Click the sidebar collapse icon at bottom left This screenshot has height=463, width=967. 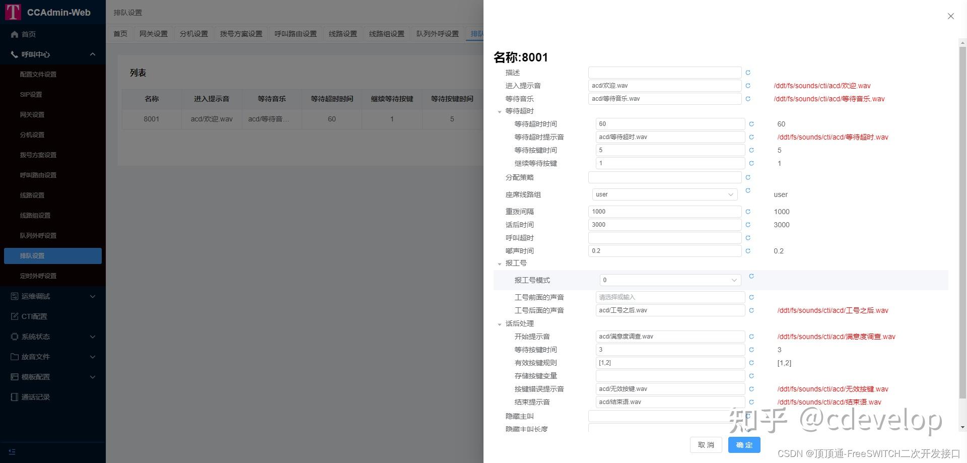(x=12, y=451)
